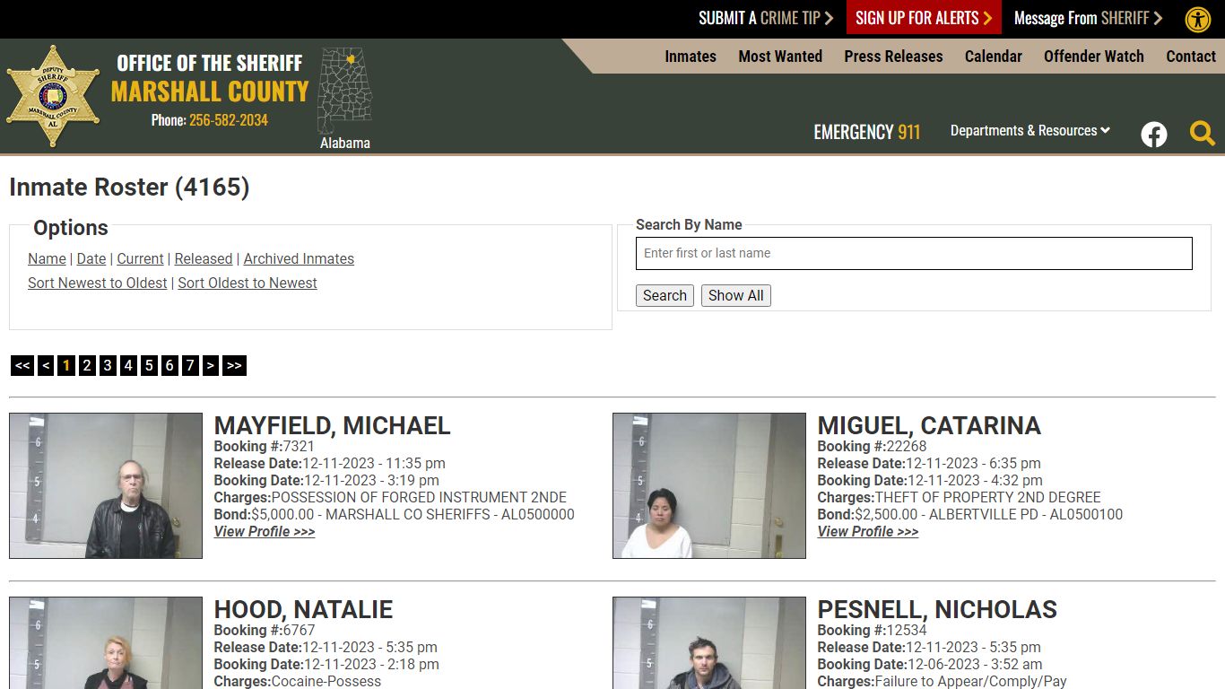Image resolution: width=1225 pixels, height=689 pixels.
Task: Select pagination page 4
Action: [128, 365]
